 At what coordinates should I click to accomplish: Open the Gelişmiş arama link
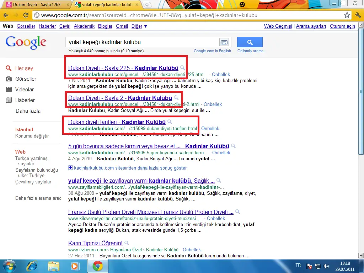coord(250,51)
